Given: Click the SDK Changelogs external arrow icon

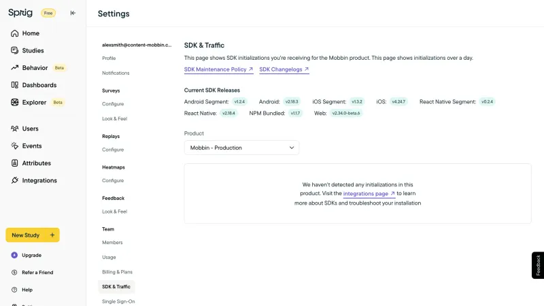Looking at the screenshot, I should pyautogui.click(x=307, y=69).
